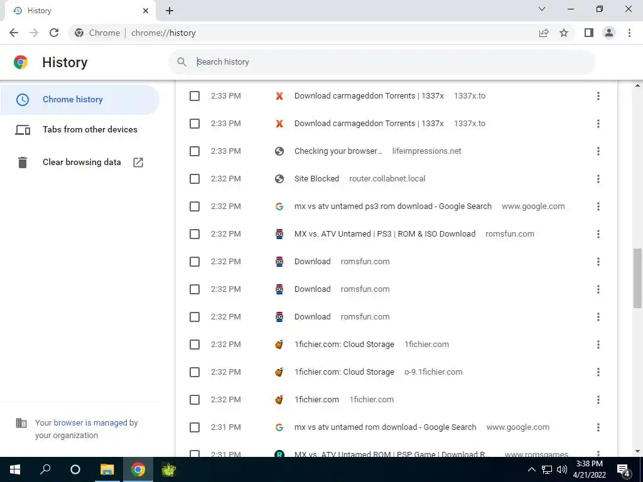Open the notification center with 4 alerts
The image size is (643, 482).
click(624, 470)
